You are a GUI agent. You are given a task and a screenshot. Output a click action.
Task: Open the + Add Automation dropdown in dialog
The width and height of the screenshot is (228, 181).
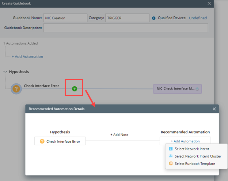coord(185,141)
